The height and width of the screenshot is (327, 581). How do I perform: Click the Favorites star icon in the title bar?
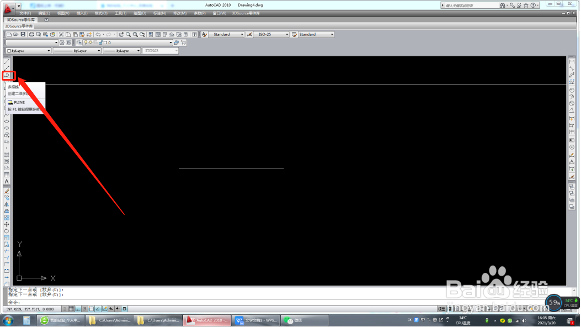click(x=526, y=5)
